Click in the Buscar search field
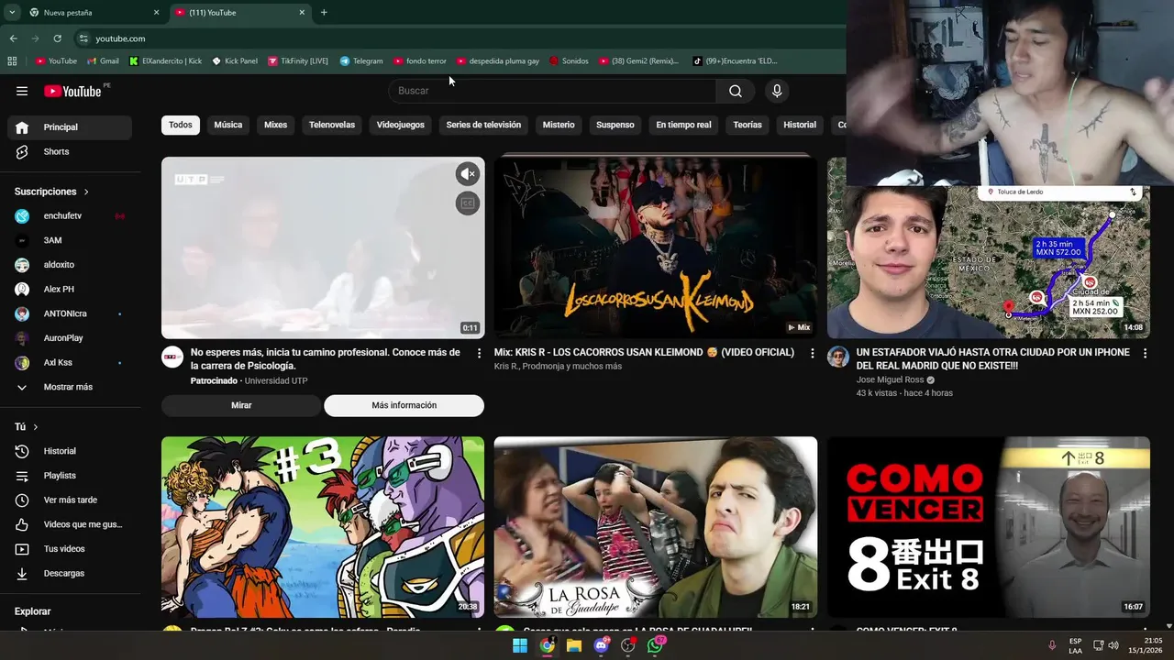This screenshot has height=660, width=1174. [553, 91]
